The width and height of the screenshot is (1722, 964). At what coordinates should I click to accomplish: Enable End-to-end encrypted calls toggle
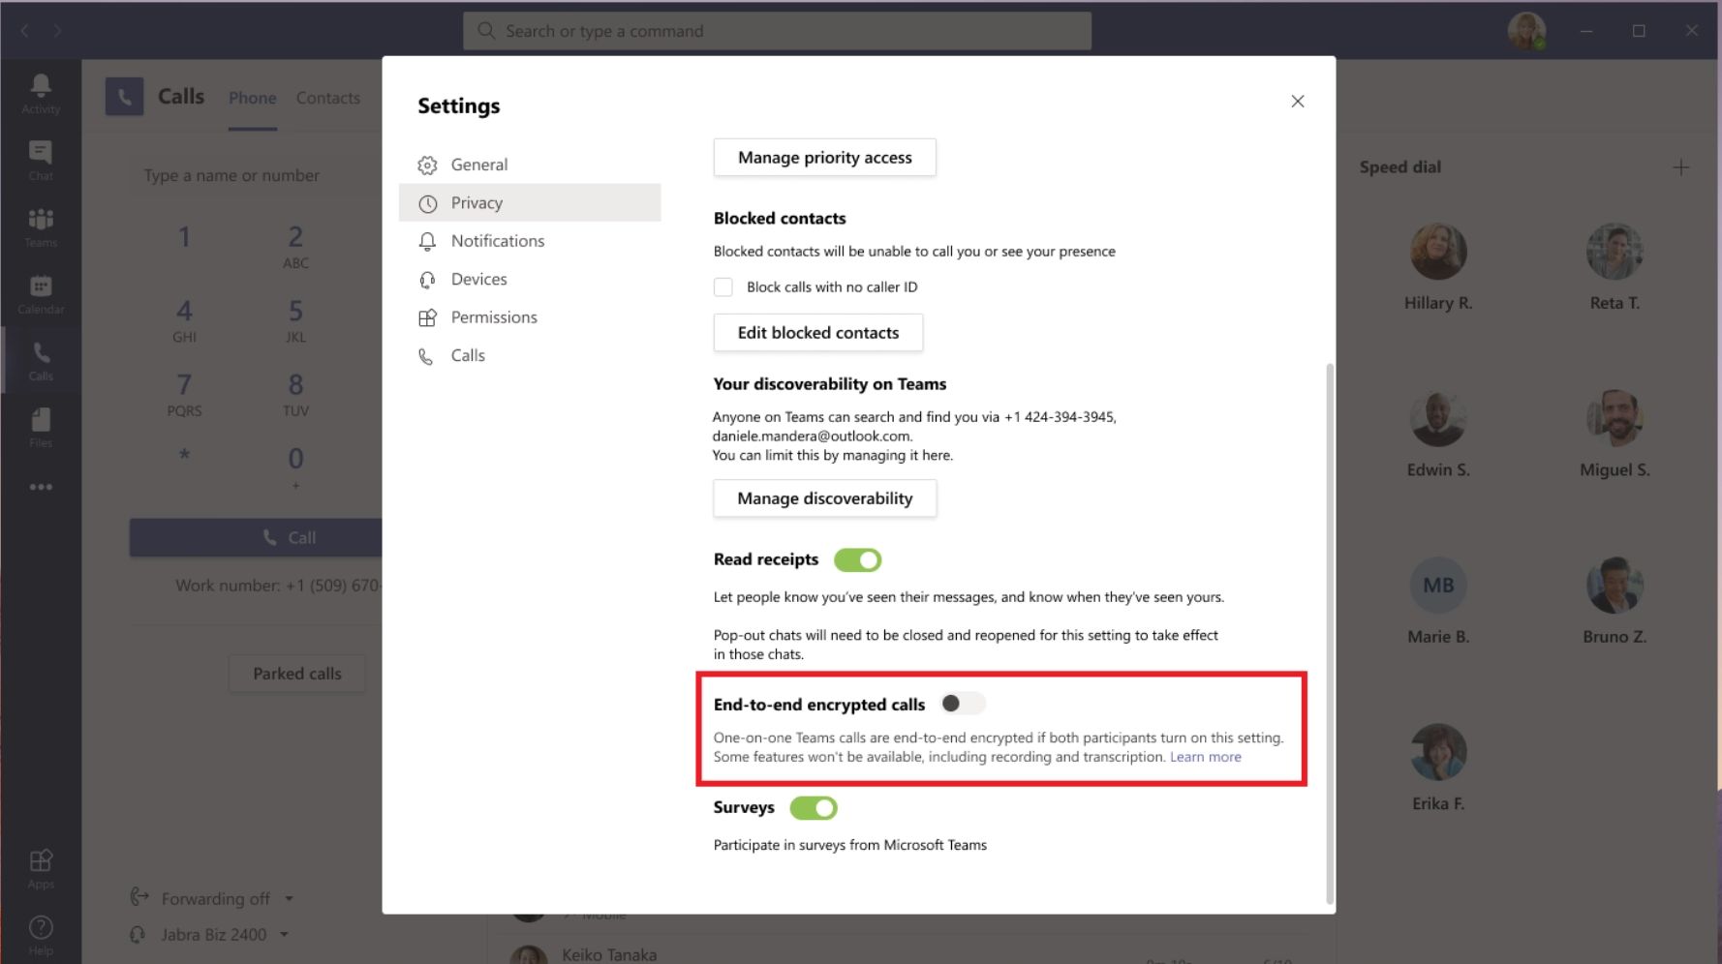tap(963, 704)
